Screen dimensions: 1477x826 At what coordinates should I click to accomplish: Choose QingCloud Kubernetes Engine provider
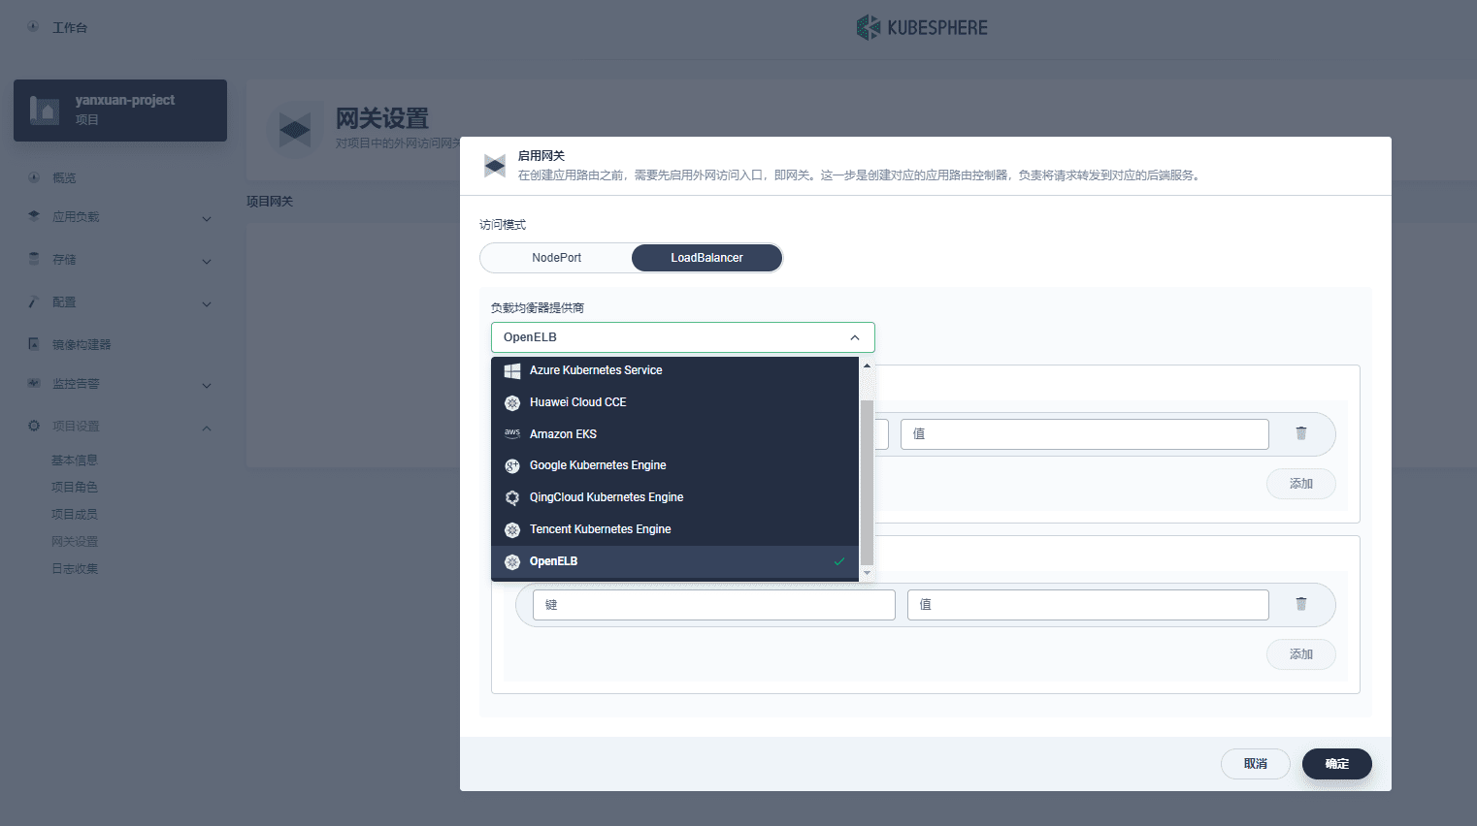pos(675,497)
